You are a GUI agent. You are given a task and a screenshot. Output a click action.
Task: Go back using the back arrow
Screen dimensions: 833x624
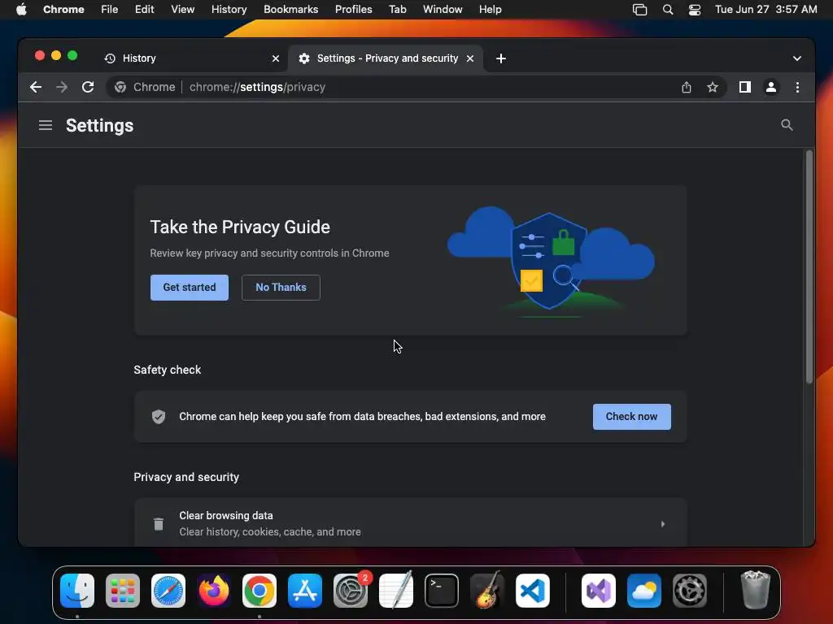coord(36,87)
